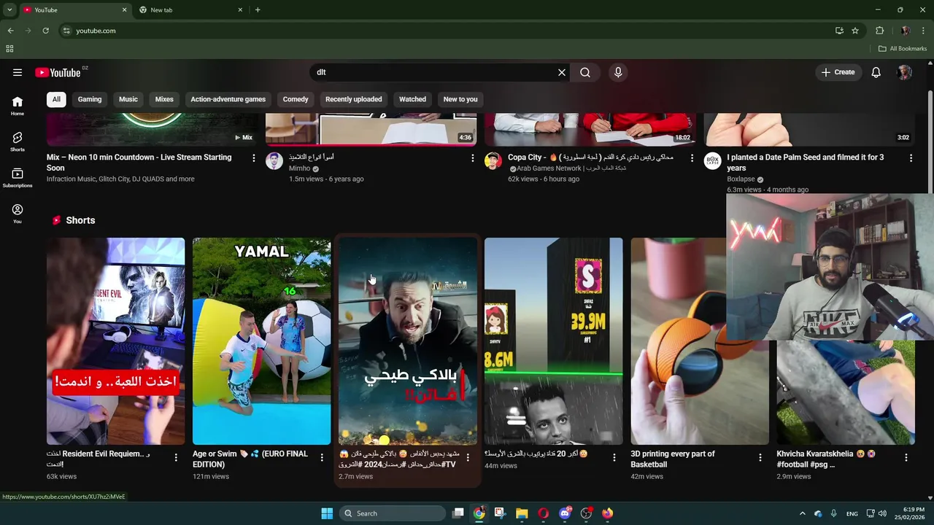Open options for 44m views short

coord(614,458)
